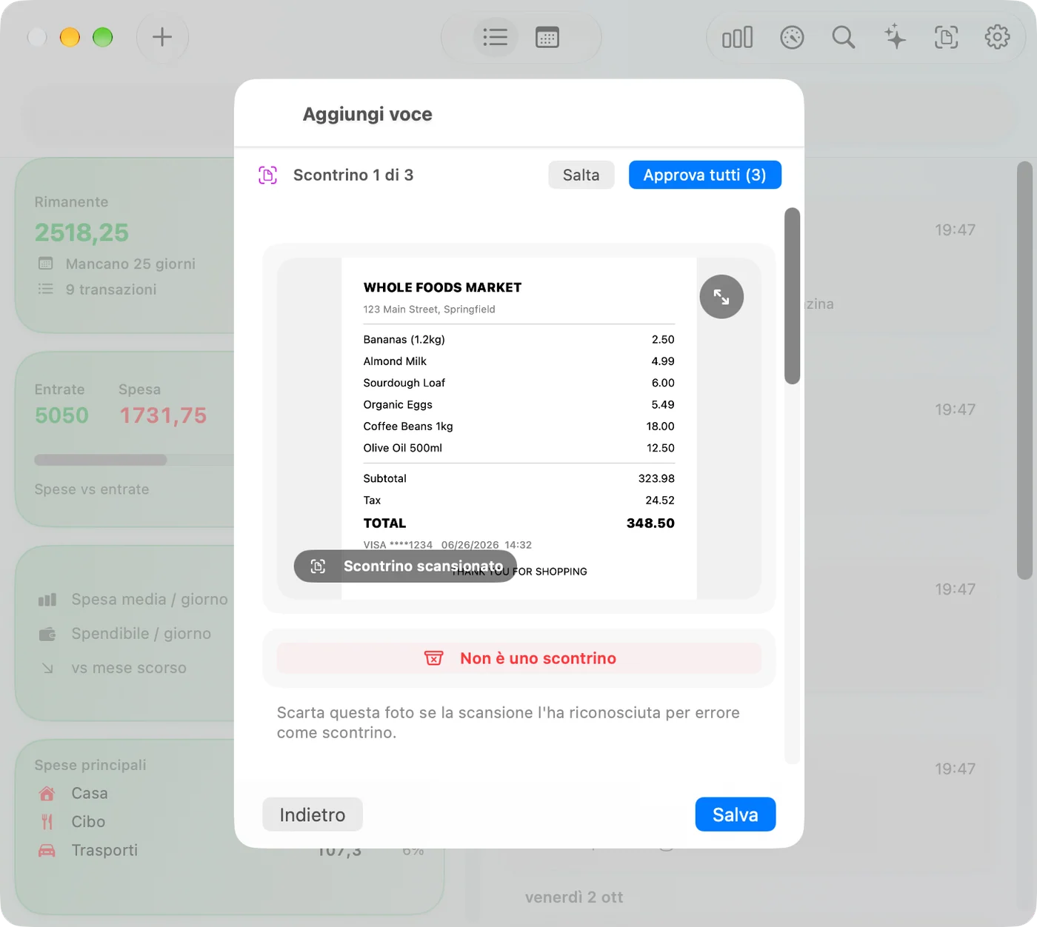Click the toolbar receipt scan icon

coord(946,37)
